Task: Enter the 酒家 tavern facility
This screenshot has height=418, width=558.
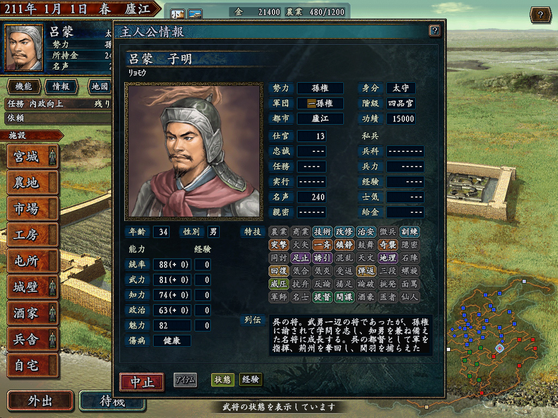Action: 32,313
